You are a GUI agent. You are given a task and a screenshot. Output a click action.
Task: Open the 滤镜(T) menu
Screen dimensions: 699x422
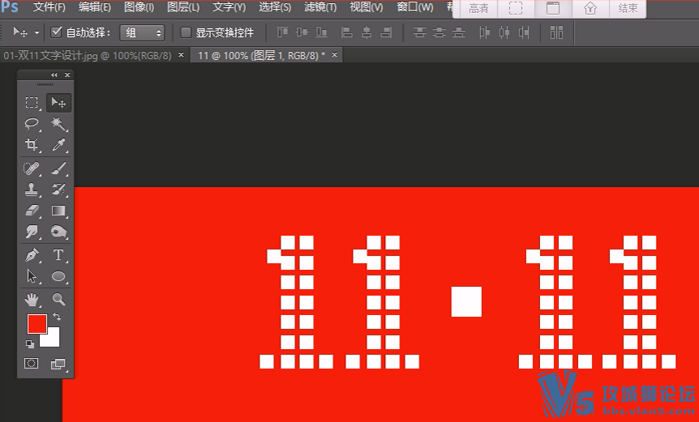(x=320, y=7)
